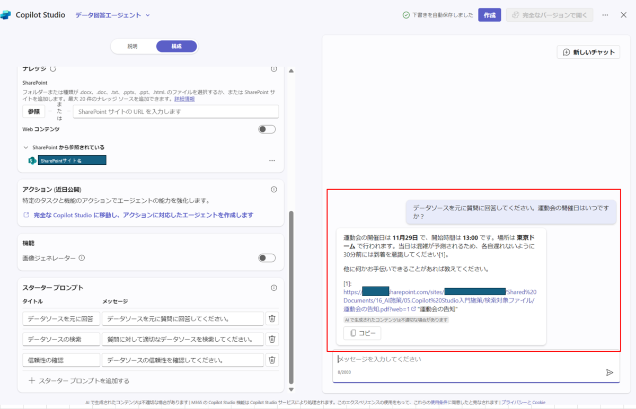636x409 pixels.
Task: Edit the データソースの検索 title field
Action: click(x=61, y=339)
